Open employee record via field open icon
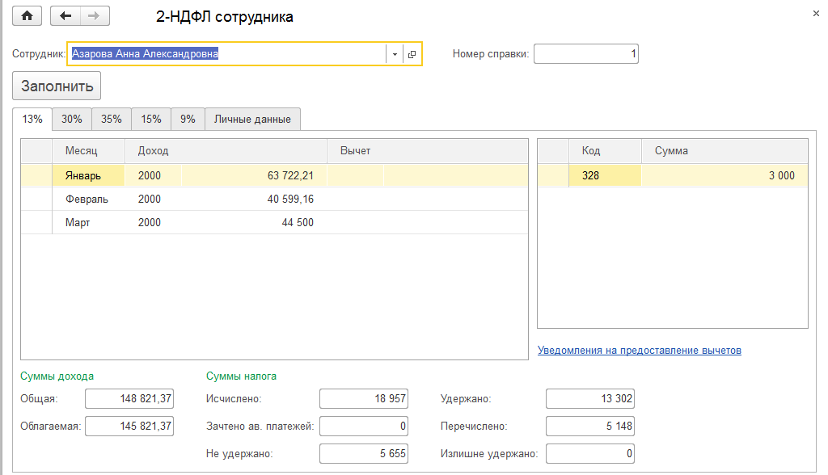828x475 pixels. tap(412, 54)
